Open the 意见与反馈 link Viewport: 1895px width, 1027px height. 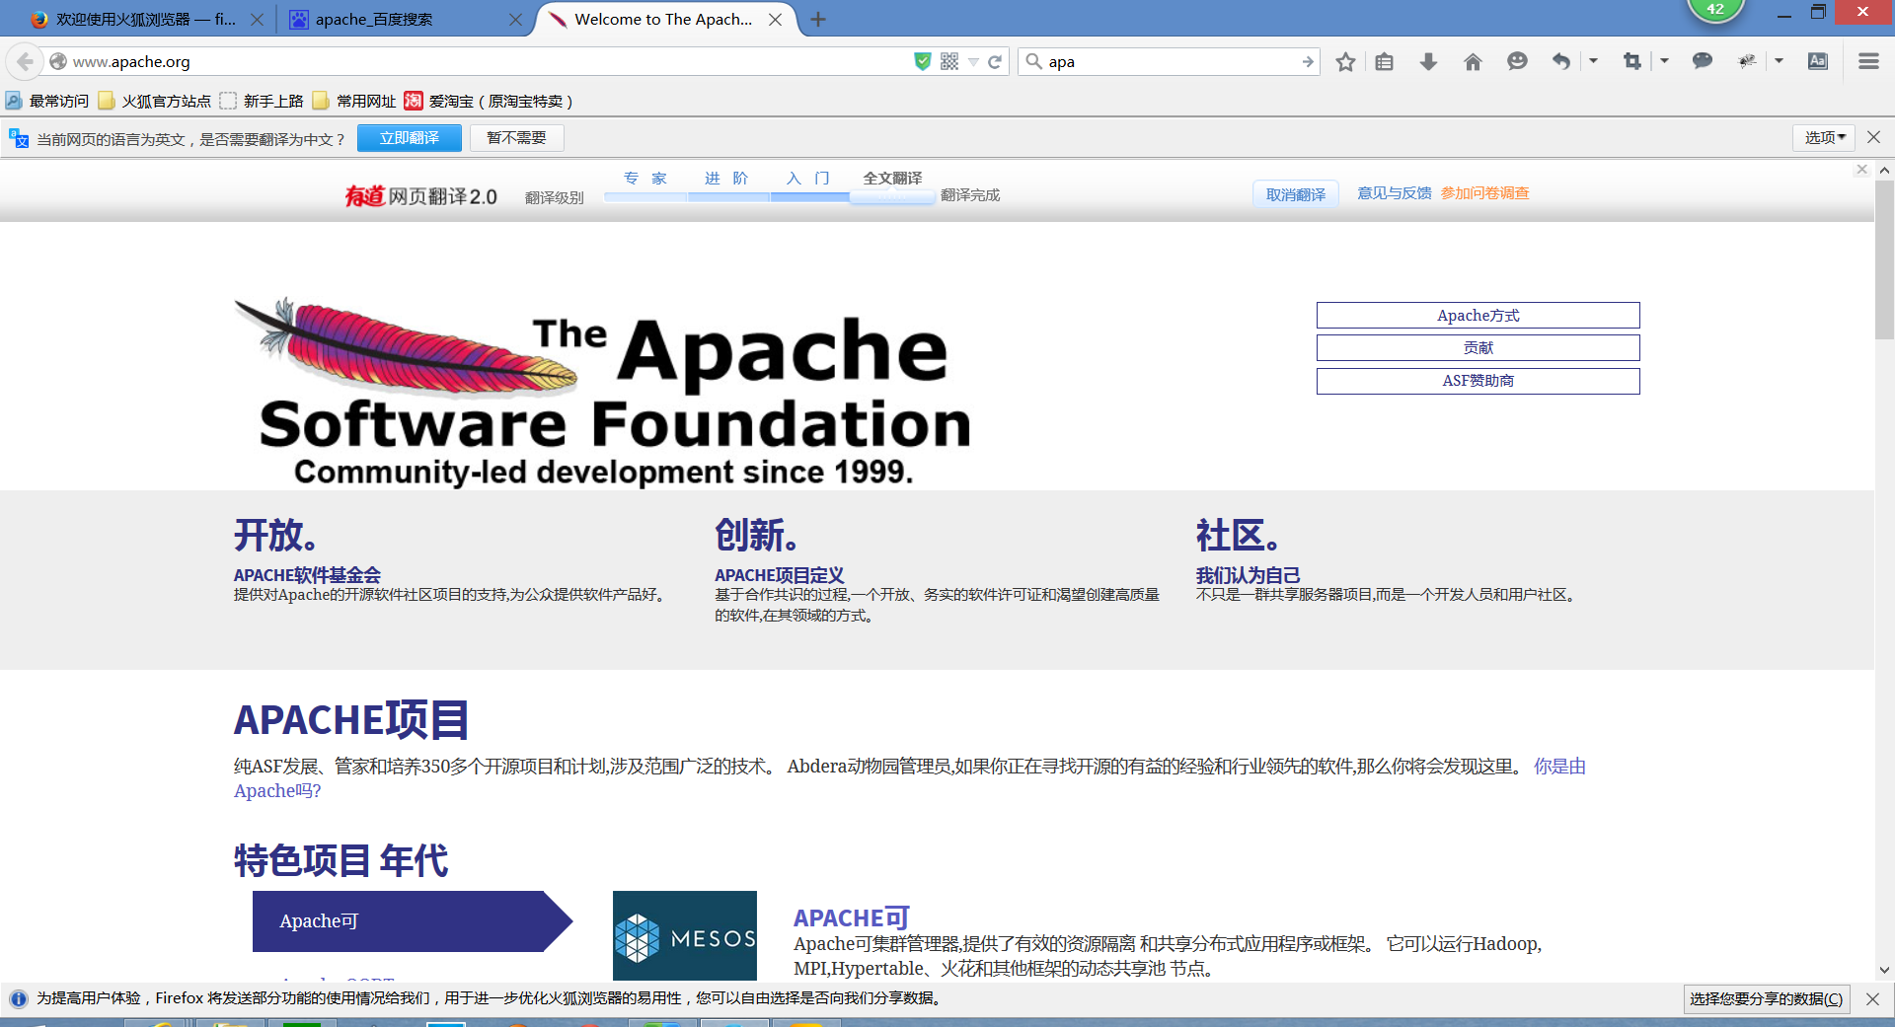[x=1394, y=193]
